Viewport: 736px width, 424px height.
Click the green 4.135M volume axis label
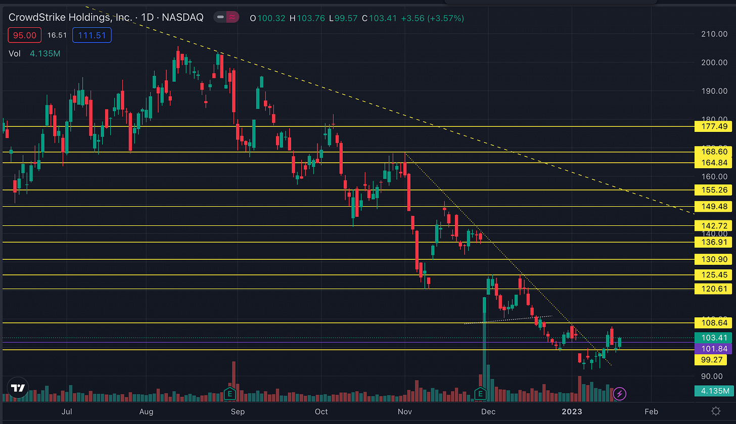714,391
